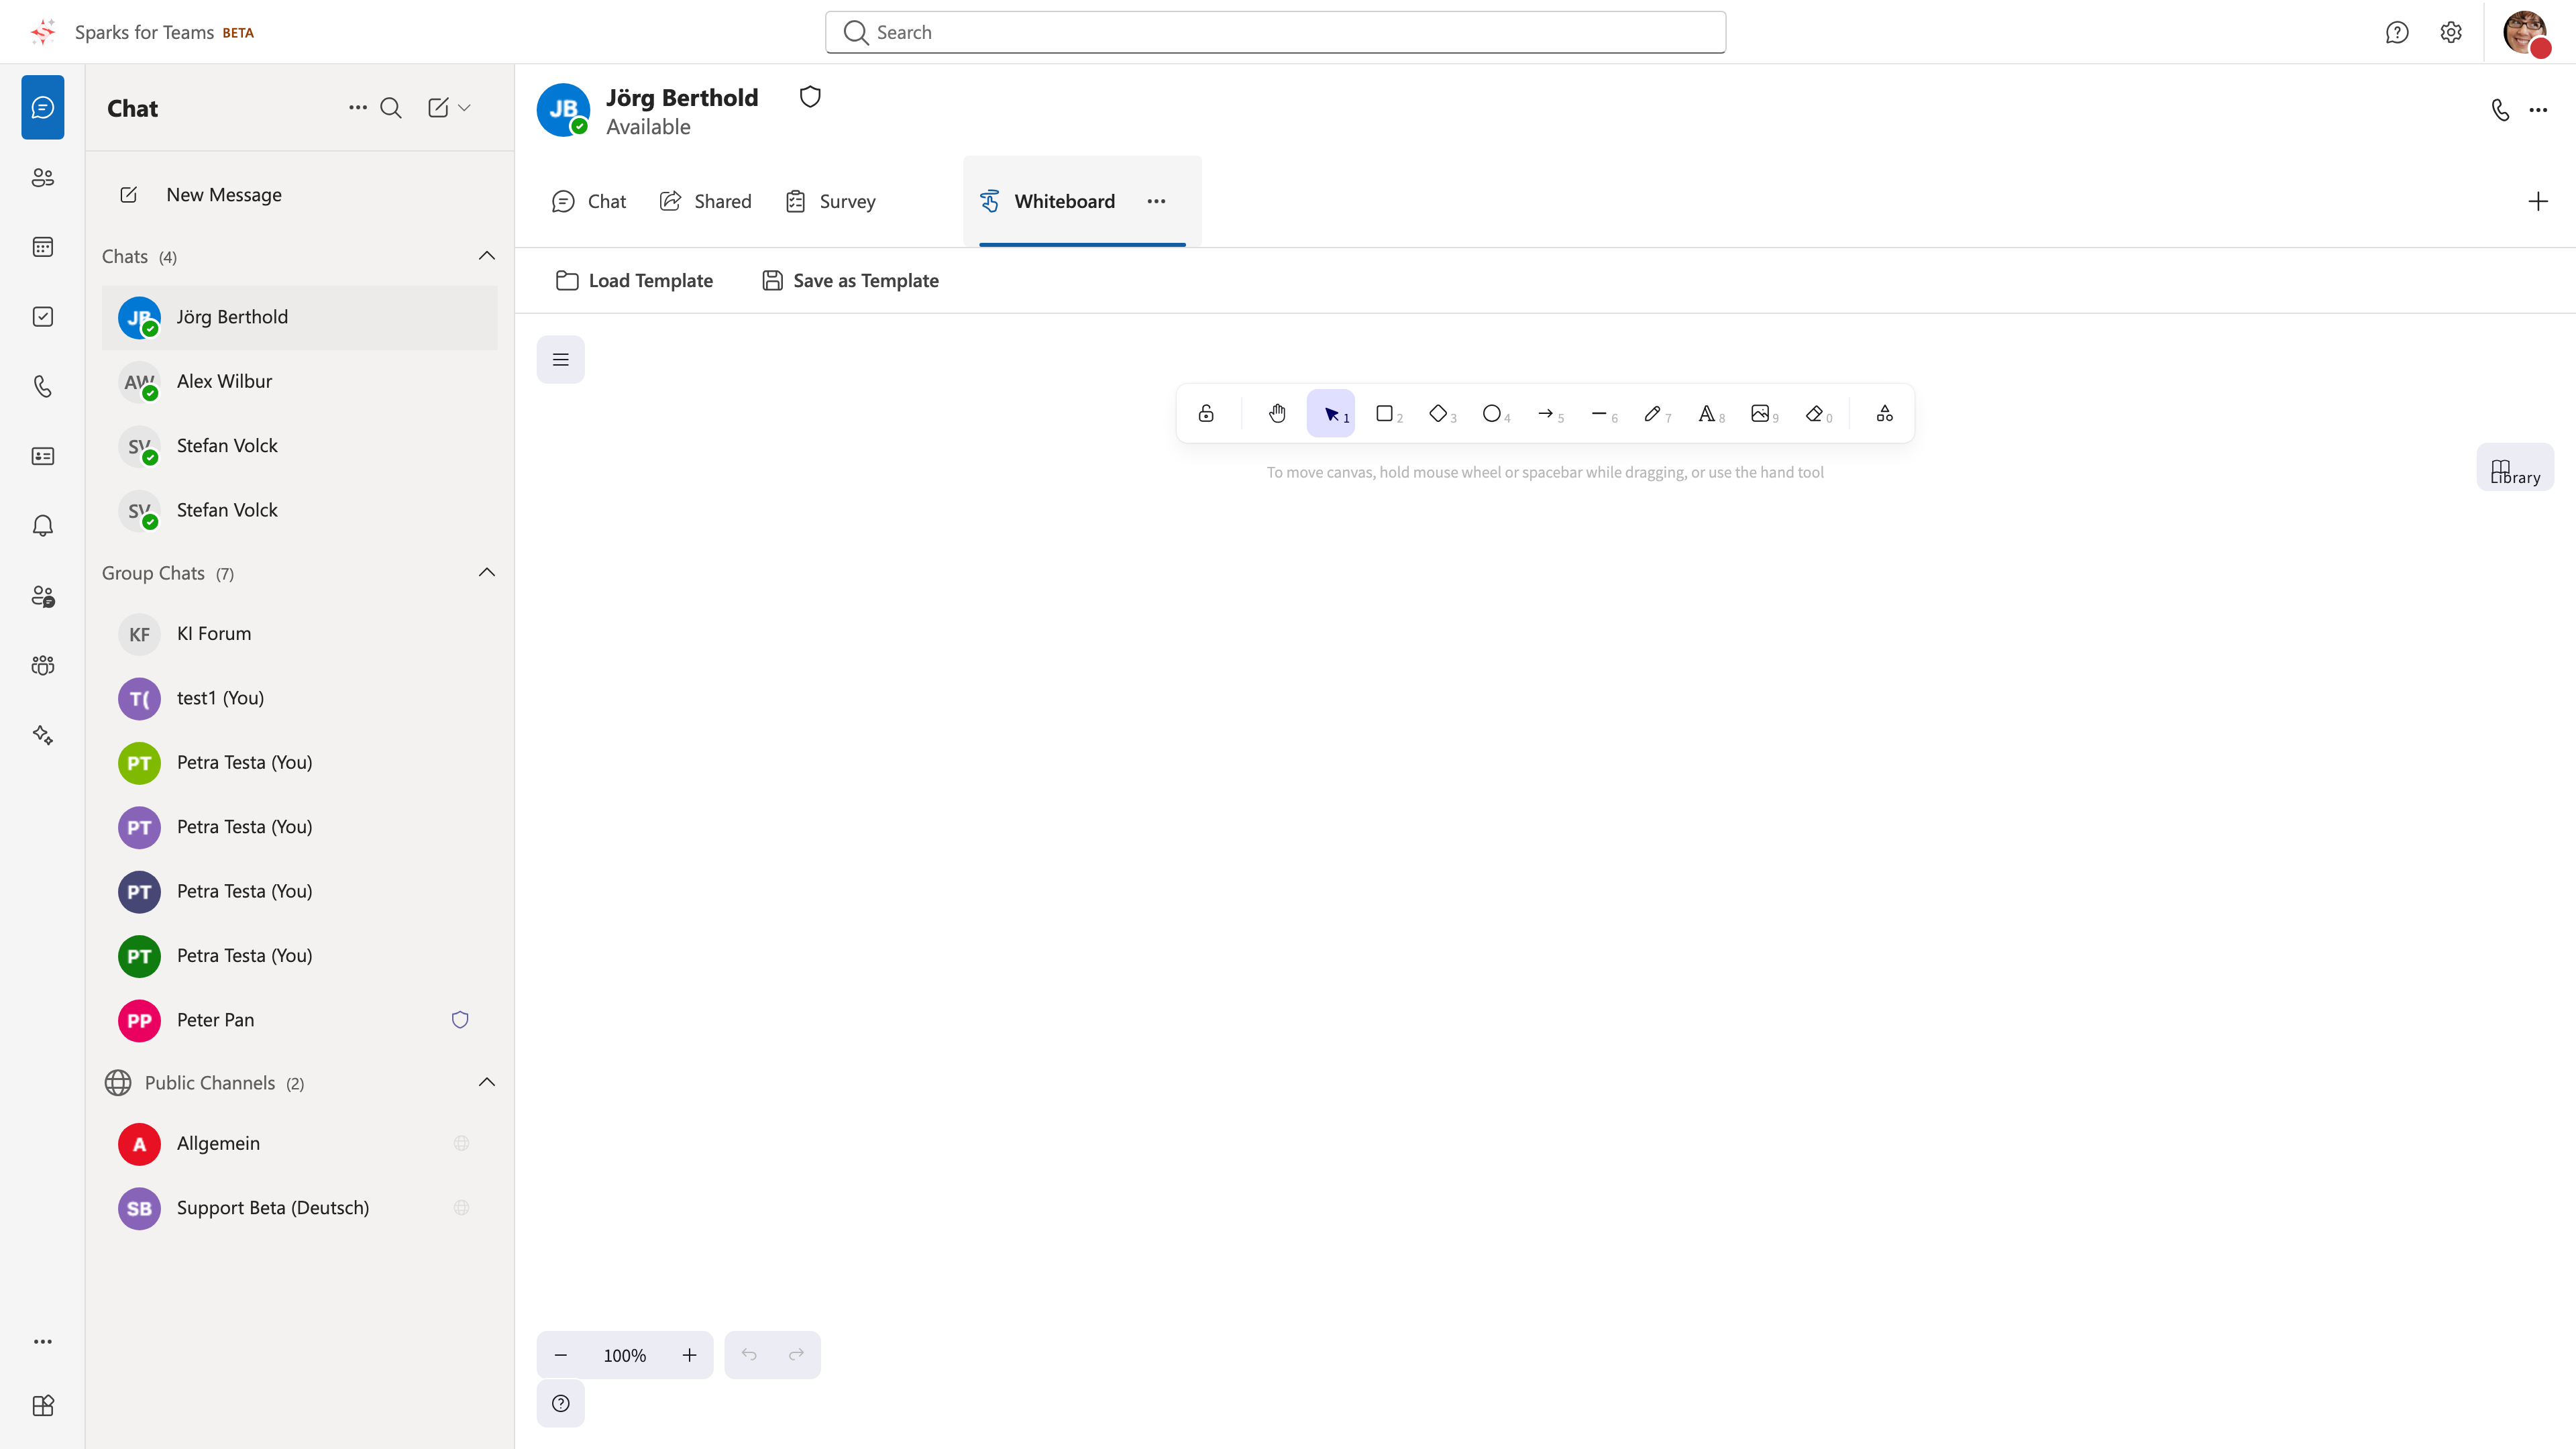Image resolution: width=2576 pixels, height=1449 pixels.
Task: Zoom in the whiteboard canvas
Action: (689, 1355)
